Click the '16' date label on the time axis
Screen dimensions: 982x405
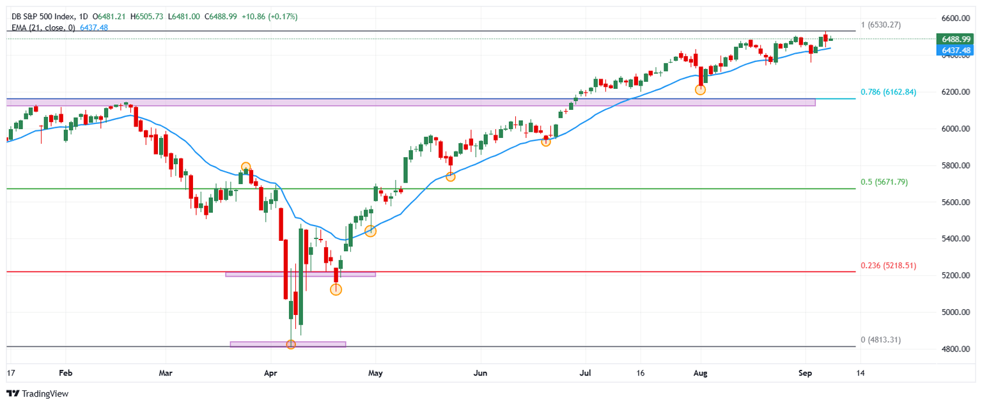click(640, 372)
